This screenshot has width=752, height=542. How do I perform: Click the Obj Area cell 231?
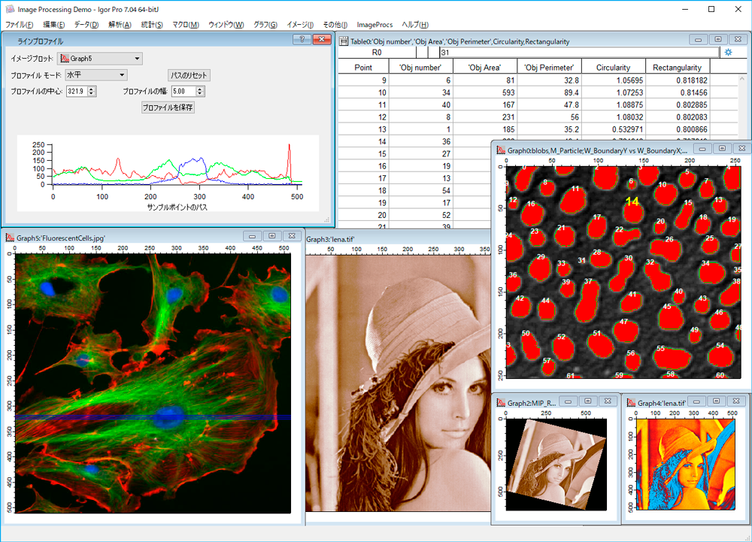pos(484,117)
